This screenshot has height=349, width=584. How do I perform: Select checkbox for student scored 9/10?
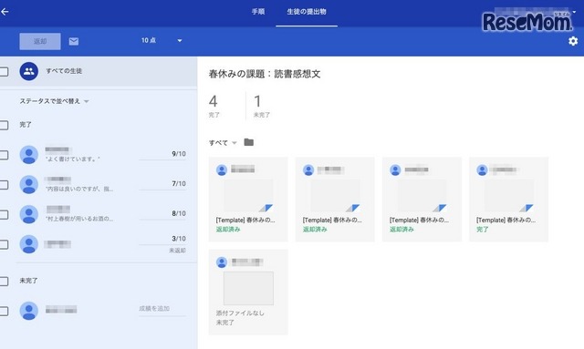tap(4, 155)
